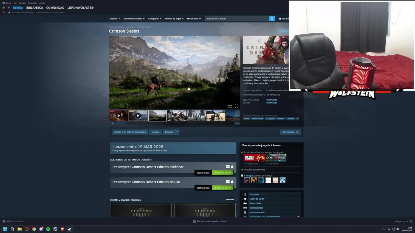Image resolution: width=415 pixels, height=233 pixels.
Task: Add Edición deluxe to cart
Action: point(222,188)
